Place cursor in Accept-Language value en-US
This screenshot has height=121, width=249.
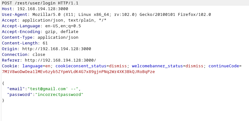[50, 26]
